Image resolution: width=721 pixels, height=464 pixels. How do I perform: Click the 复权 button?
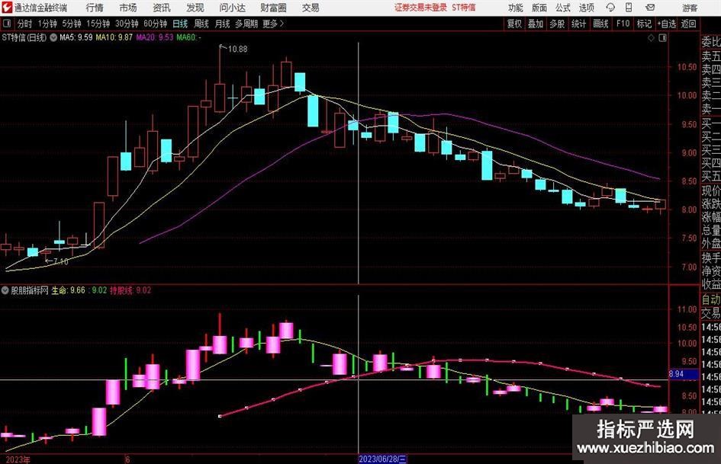pos(514,24)
